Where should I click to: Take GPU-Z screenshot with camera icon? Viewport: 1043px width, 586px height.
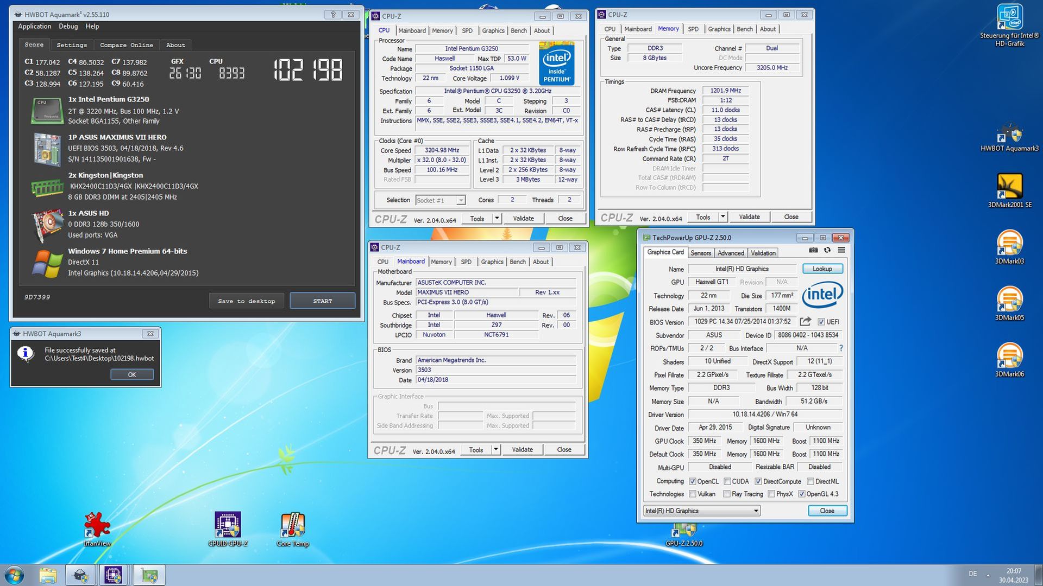click(813, 250)
